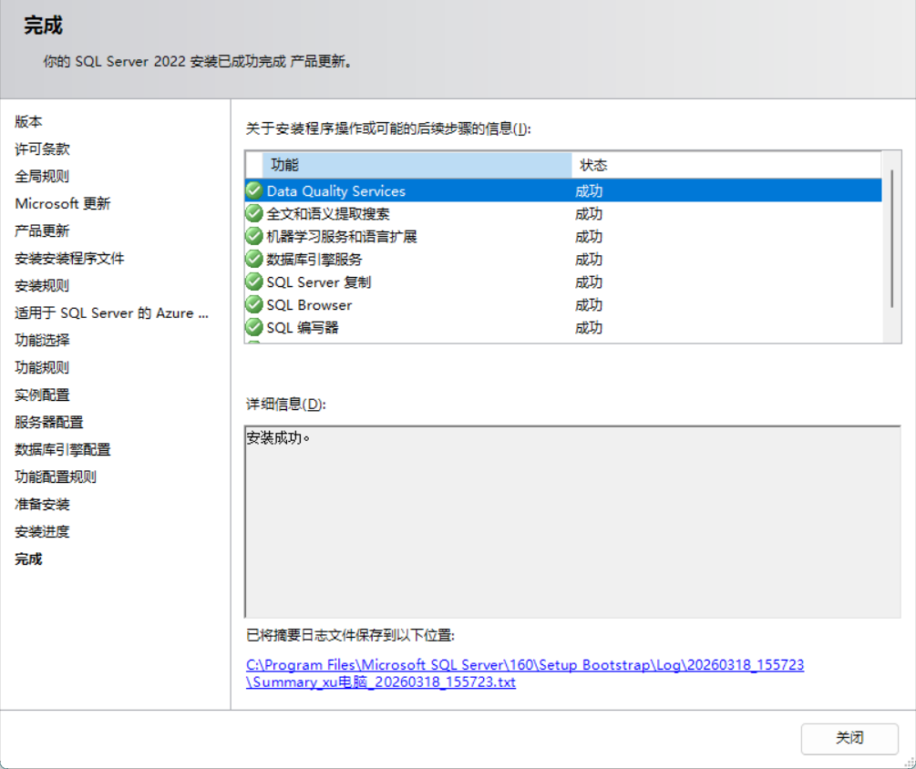The height and width of the screenshot is (769, 916).
Task: Click the 安装进度 sidebar step
Action: (x=42, y=531)
